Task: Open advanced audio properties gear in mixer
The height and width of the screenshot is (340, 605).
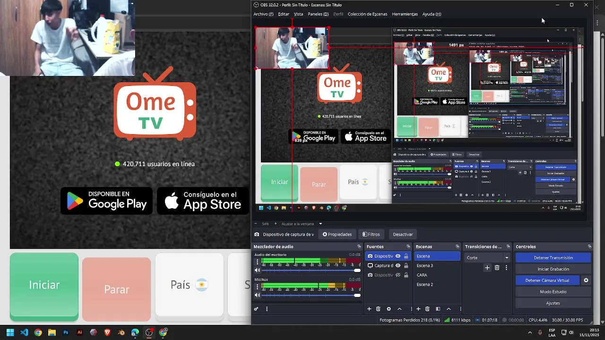Action: coord(256,309)
